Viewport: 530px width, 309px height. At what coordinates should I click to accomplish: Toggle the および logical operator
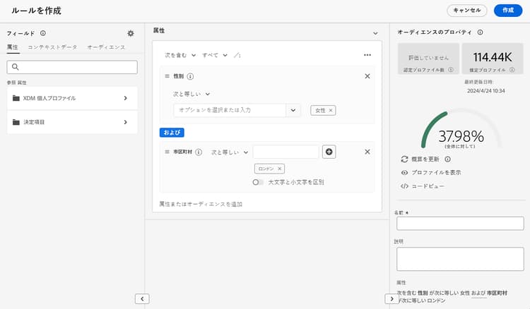click(172, 133)
